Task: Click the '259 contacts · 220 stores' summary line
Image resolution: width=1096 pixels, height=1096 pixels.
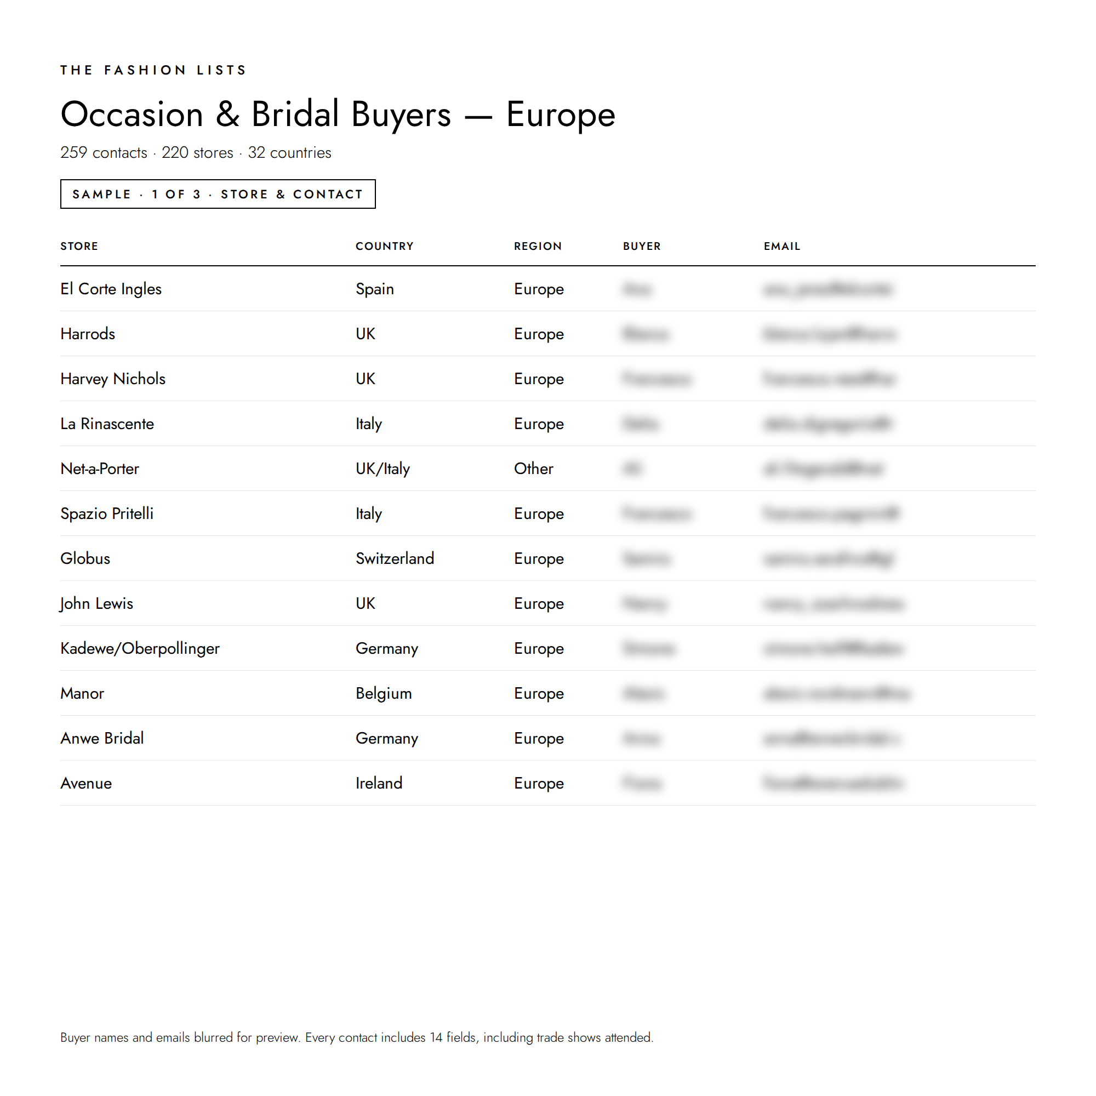Action: (x=196, y=152)
